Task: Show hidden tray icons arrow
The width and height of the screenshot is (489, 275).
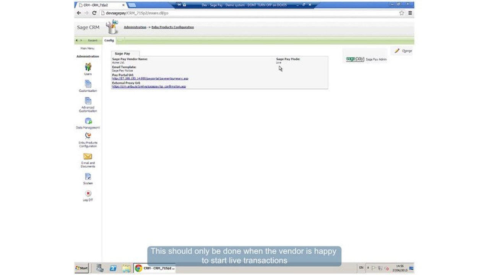Action: pyautogui.click(x=368, y=268)
